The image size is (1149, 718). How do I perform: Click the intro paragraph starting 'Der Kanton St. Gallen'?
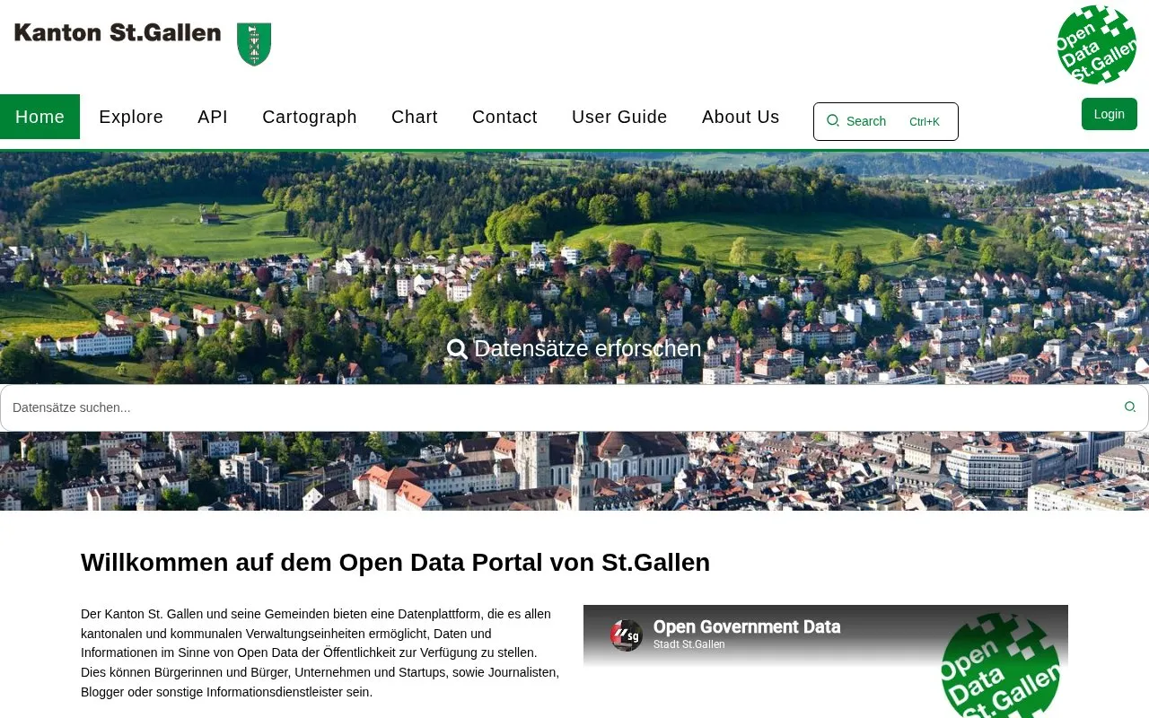pos(320,652)
